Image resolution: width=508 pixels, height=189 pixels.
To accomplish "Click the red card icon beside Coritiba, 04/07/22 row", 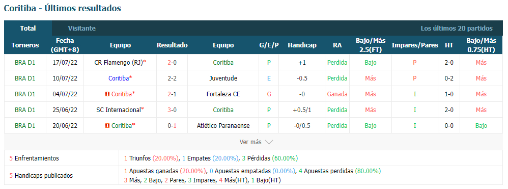I will click(107, 94).
